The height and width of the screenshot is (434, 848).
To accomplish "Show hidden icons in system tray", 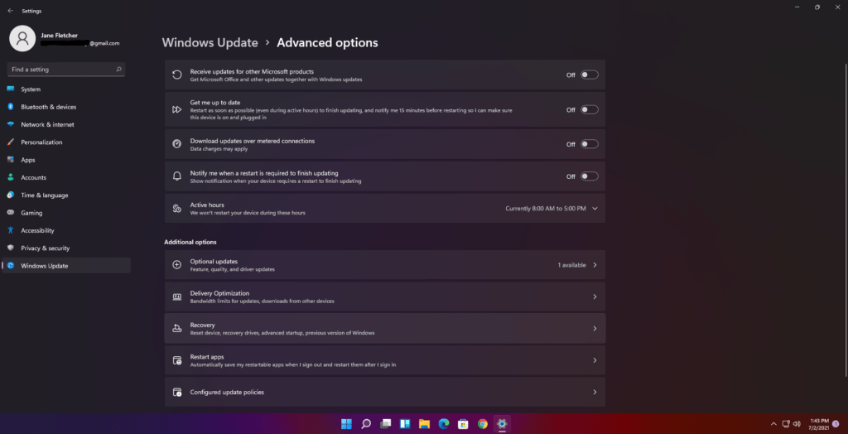I will tap(773, 424).
